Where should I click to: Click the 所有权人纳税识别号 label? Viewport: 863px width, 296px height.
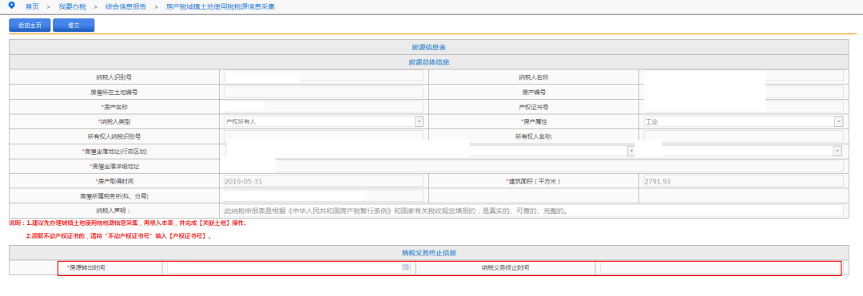point(114,136)
